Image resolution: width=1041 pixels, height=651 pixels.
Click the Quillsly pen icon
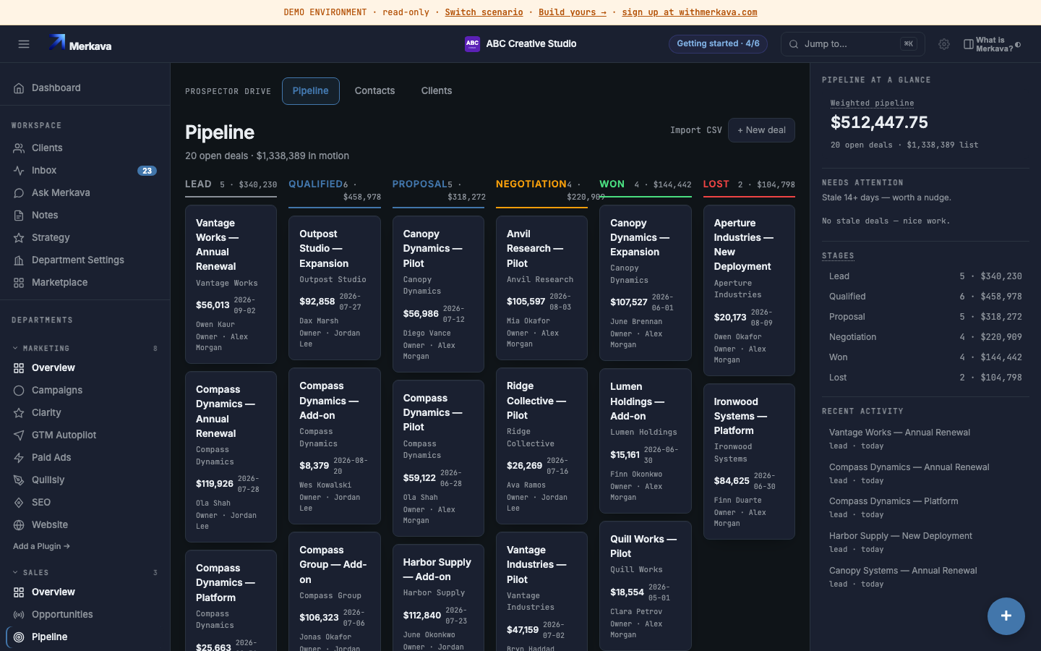point(19,480)
